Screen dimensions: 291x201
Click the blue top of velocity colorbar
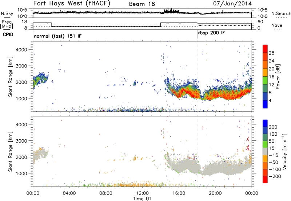[x=265, y=123]
